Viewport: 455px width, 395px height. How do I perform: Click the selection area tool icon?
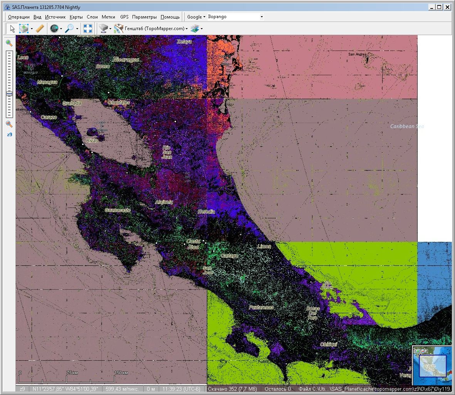coord(24,29)
